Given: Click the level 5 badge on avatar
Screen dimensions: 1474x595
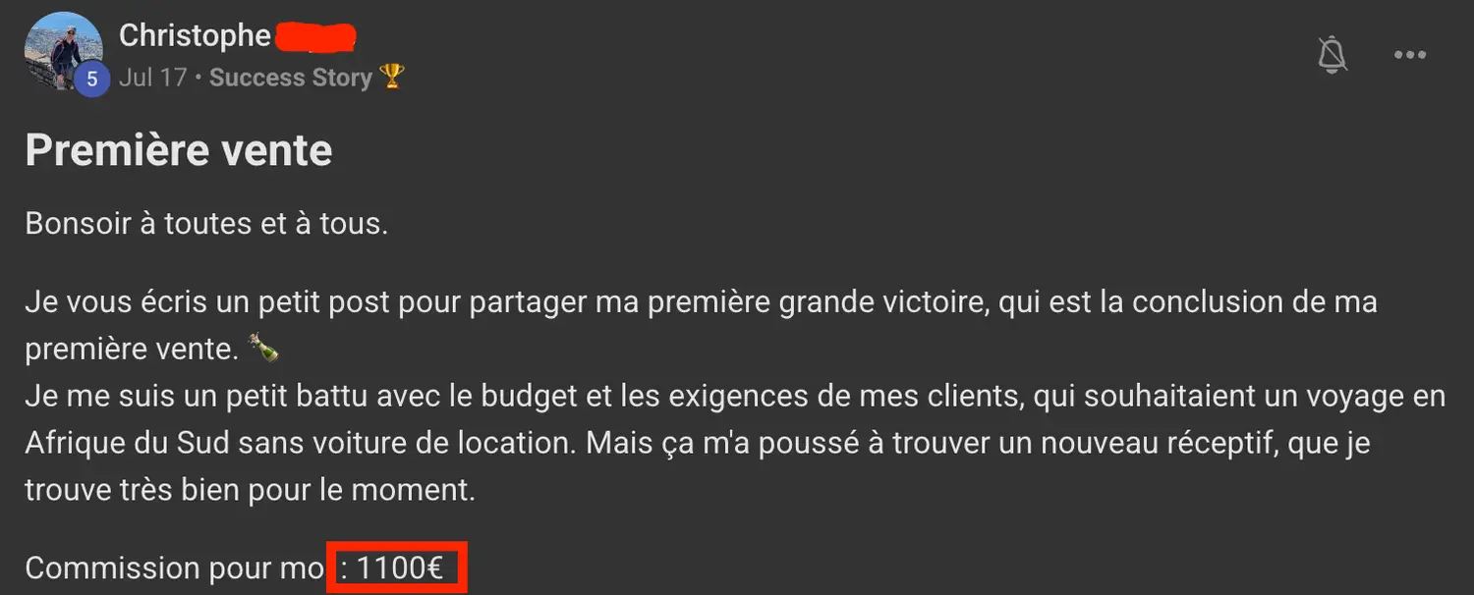Looking at the screenshot, I should [x=92, y=80].
